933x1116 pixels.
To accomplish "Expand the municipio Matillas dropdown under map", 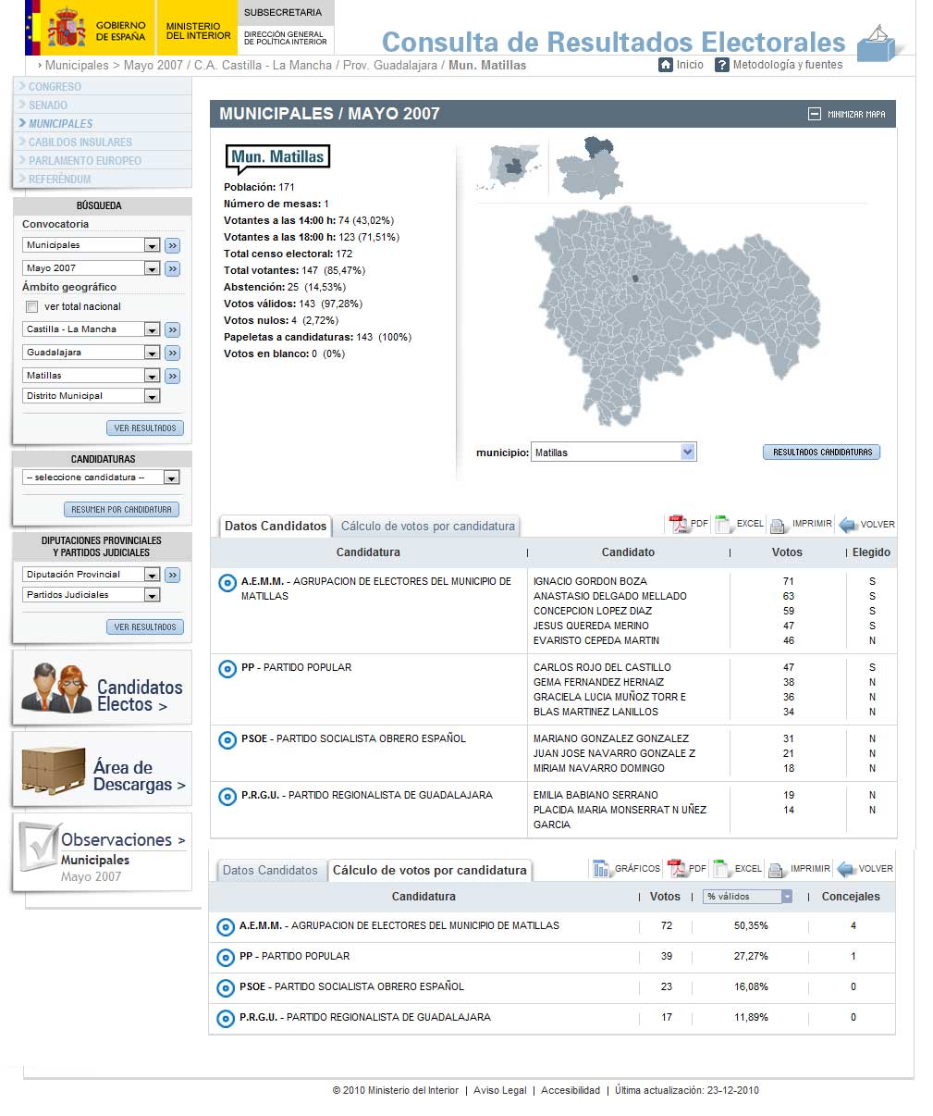I will (x=687, y=452).
